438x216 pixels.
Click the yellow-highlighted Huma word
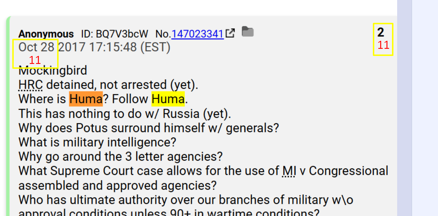pyautogui.click(x=168, y=99)
